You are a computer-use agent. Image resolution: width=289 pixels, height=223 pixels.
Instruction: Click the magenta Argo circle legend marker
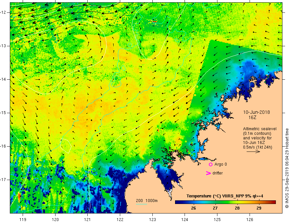[211, 164]
